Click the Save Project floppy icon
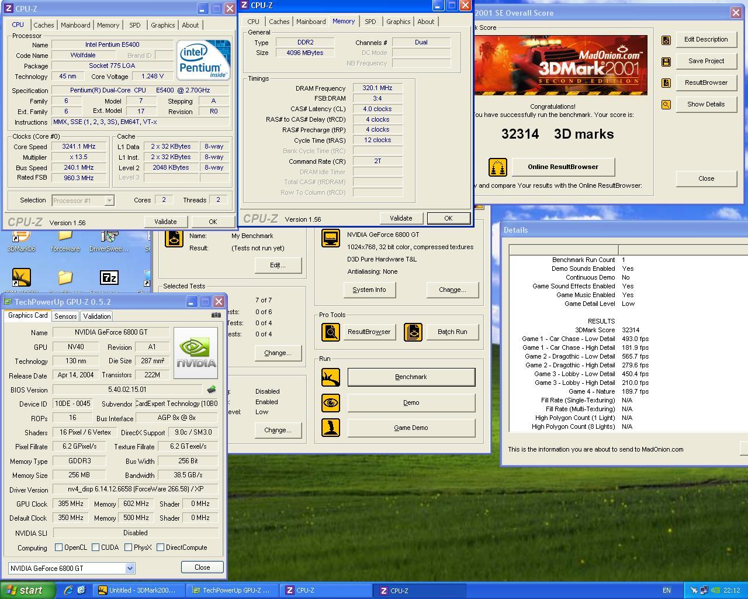 (666, 61)
